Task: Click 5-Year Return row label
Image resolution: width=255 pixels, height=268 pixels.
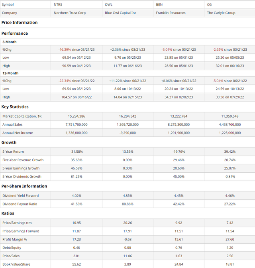Action: [x=13, y=152]
